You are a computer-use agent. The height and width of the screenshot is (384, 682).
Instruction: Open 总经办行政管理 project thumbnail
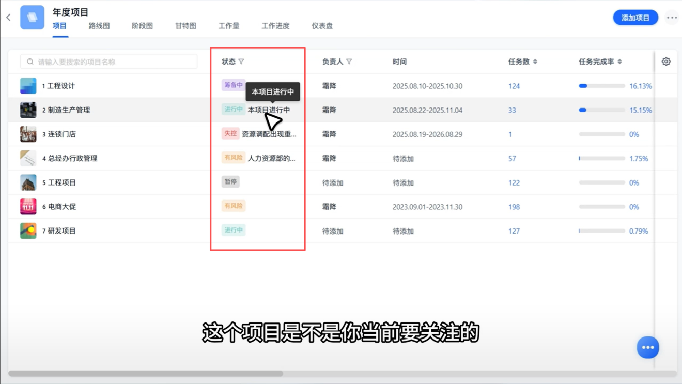28,158
